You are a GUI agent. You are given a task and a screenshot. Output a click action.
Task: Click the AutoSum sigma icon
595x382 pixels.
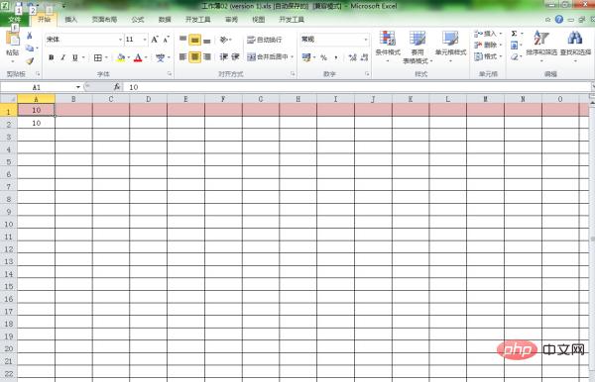click(514, 34)
